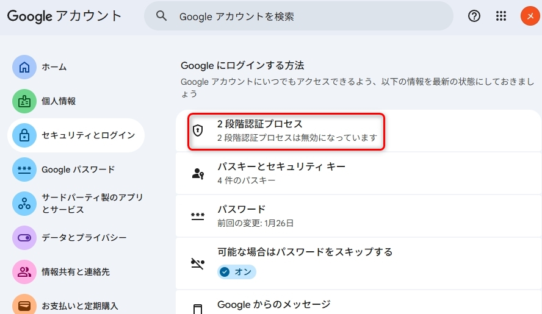Click the セキュリティとログイン lock icon
The width and height of the screenshot is (542, 314).
click(24, 135)
